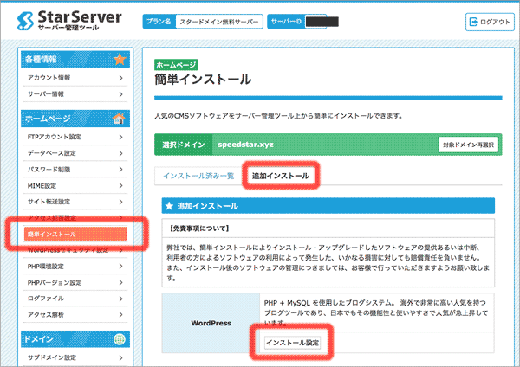Click the star icon in 各種情報 header

[x=120, y=59]
